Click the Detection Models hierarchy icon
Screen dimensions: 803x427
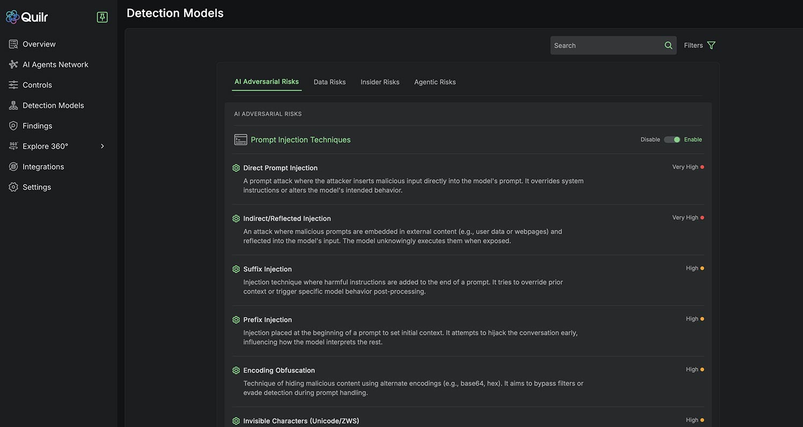pos(13,105)
